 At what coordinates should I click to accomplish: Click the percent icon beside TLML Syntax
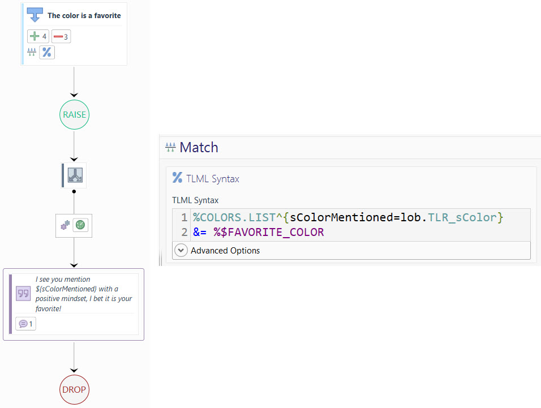(177, 178)
